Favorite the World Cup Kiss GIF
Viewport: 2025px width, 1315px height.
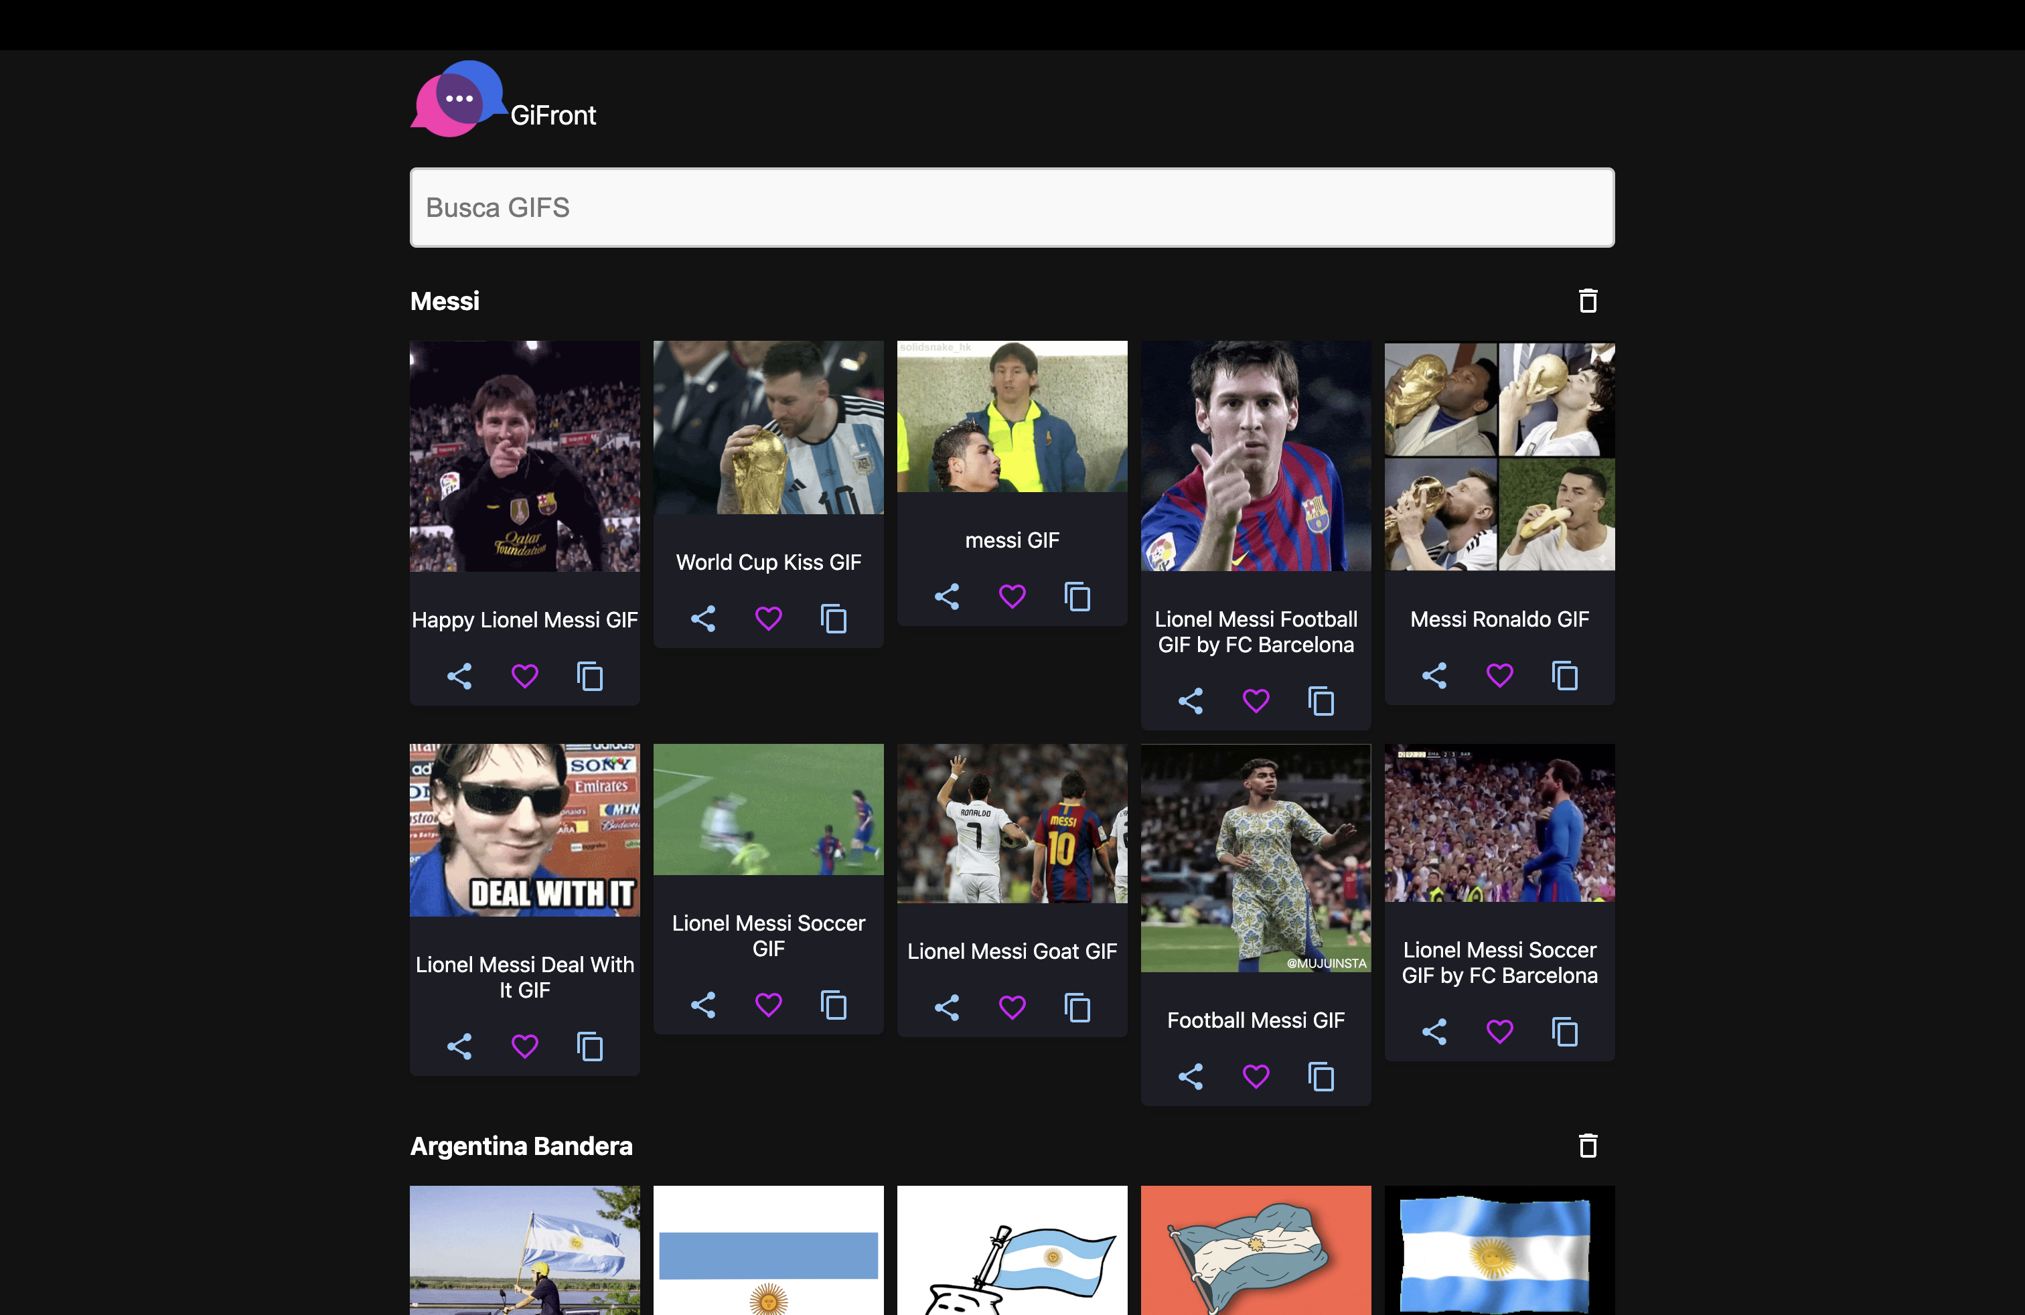768,619
